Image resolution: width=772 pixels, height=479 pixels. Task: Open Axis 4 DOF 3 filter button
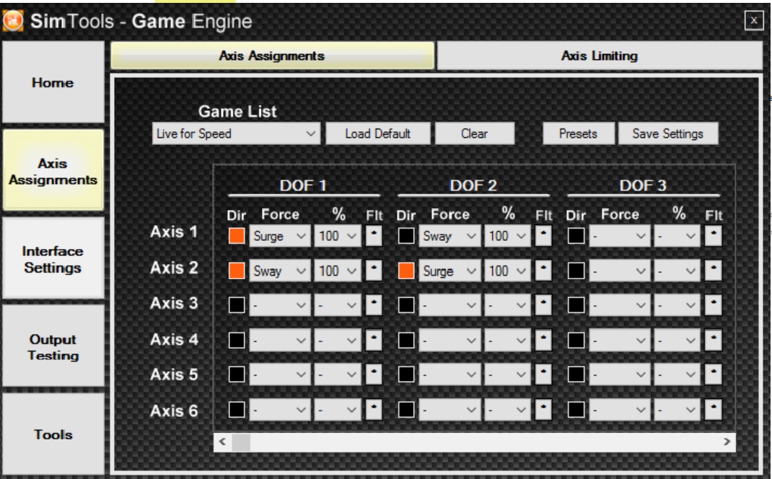[x=713, y=340]
